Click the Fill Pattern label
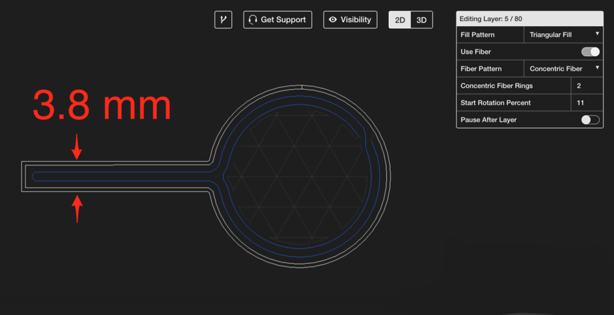The image size is (614, 315). click(x=477, y=35)
